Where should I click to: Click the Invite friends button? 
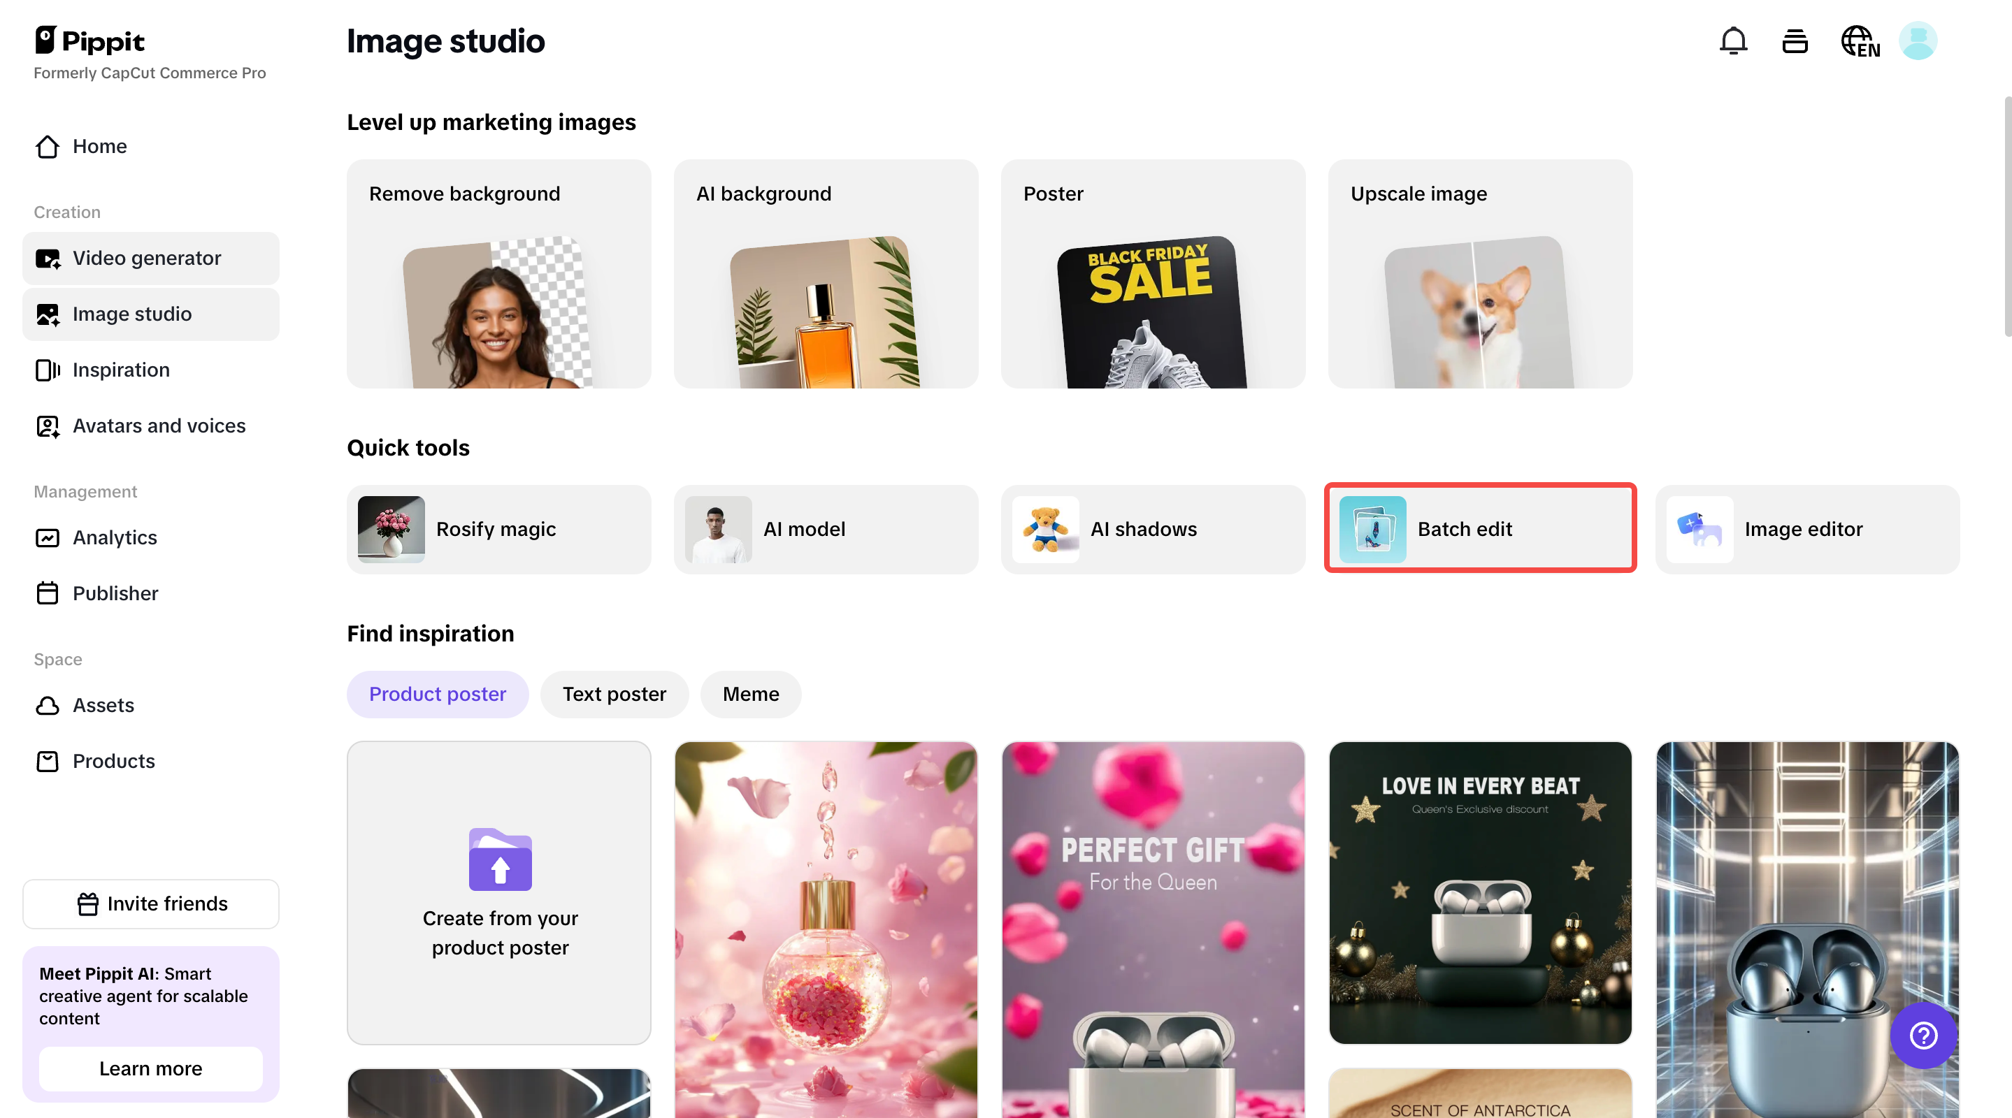tap(151, 903)
